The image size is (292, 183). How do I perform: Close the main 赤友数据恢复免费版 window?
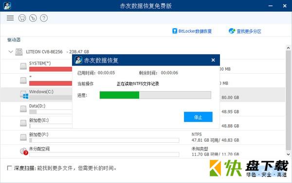click(x=285, y=6)
